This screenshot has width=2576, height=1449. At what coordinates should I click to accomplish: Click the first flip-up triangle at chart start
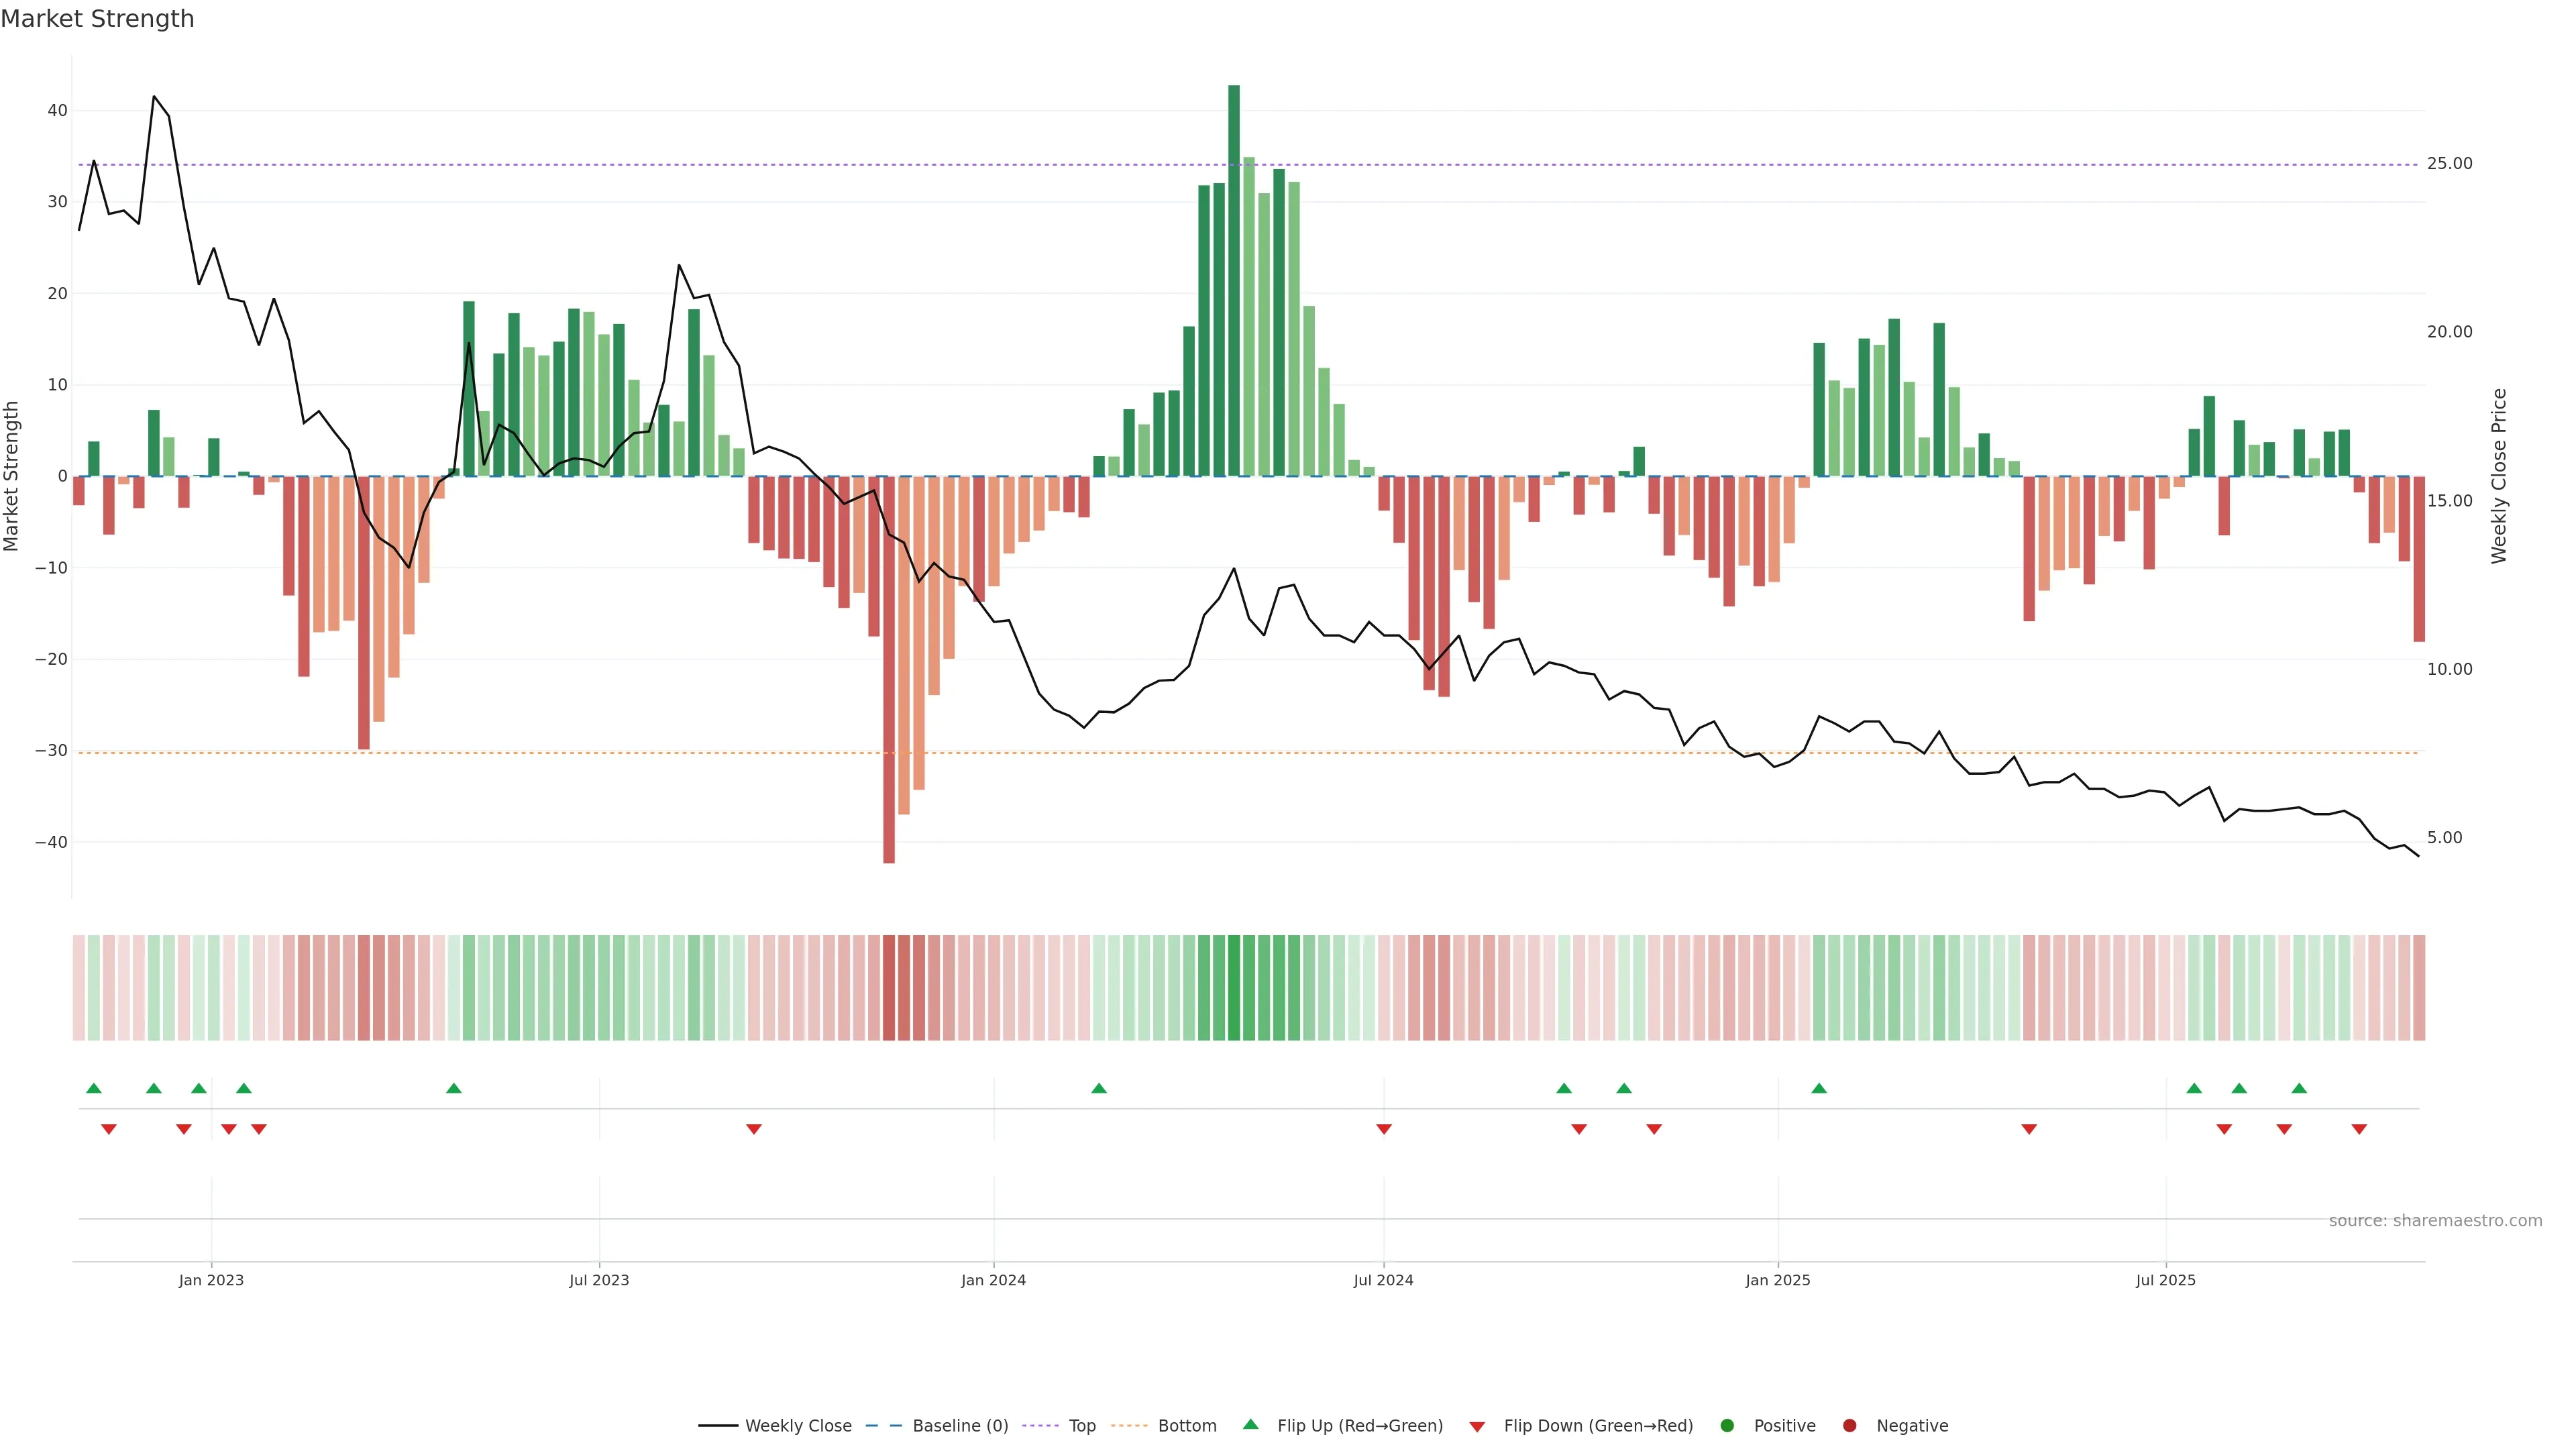click(94, 1088)
